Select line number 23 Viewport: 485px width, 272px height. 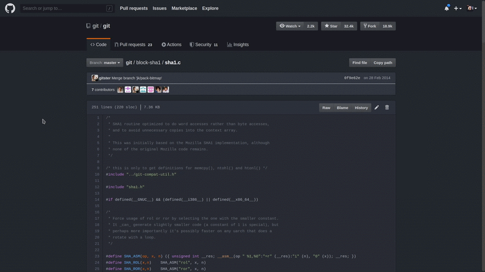97,256
